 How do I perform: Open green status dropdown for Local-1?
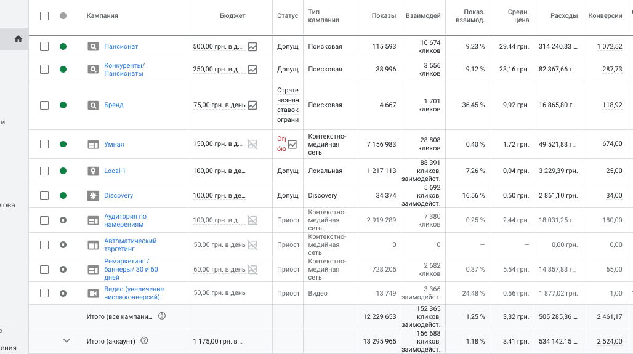[x=63, y=171]
